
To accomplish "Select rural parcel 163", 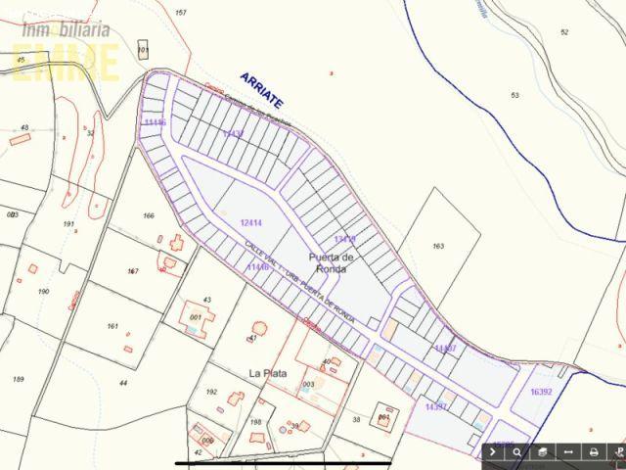I will point(438,246).
